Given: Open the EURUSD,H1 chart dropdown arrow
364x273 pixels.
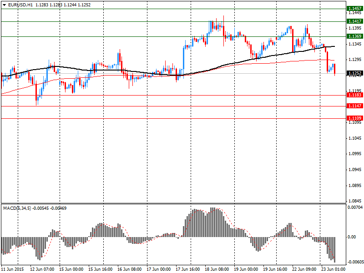Looking at the screenshot, I should (x=4, y=5).
